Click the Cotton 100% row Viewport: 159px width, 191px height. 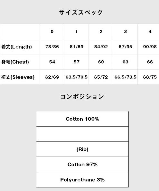(x=82, y=119)
